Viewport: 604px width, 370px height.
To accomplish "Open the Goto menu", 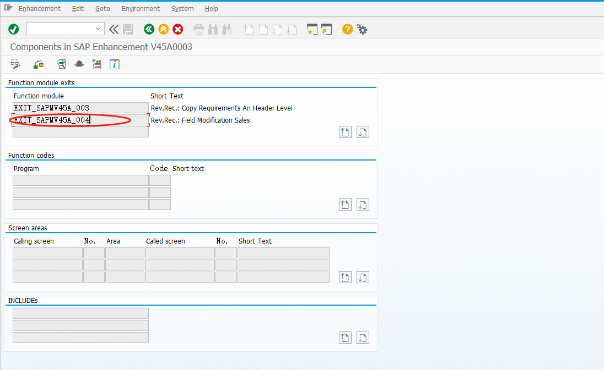I will click(x=103, y=8).
